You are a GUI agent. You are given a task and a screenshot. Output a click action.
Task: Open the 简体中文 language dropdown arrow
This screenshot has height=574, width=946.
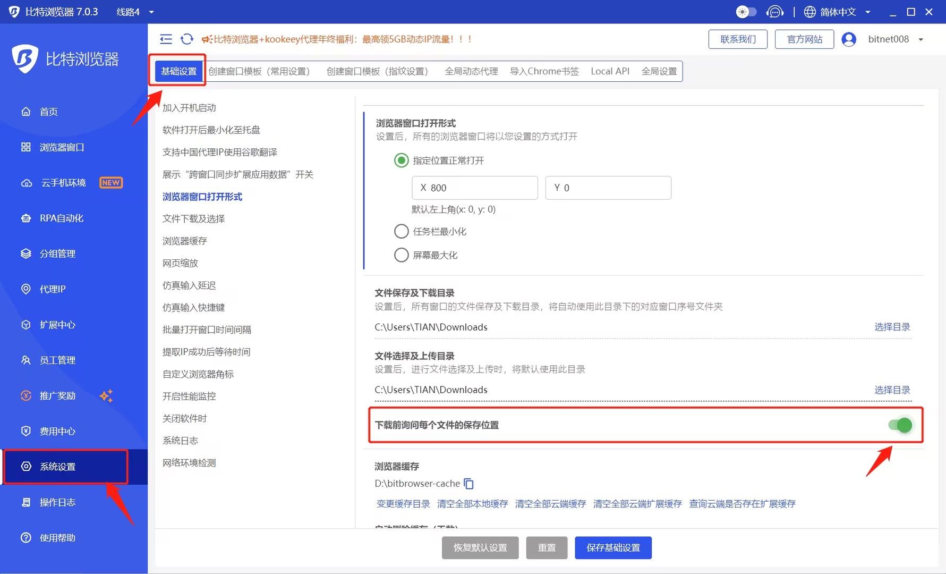868,12
